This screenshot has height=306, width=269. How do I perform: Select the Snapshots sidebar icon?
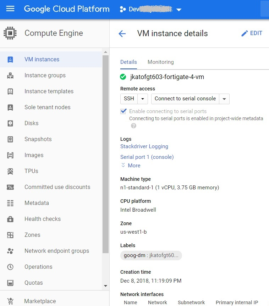click(x=11, y=139)
